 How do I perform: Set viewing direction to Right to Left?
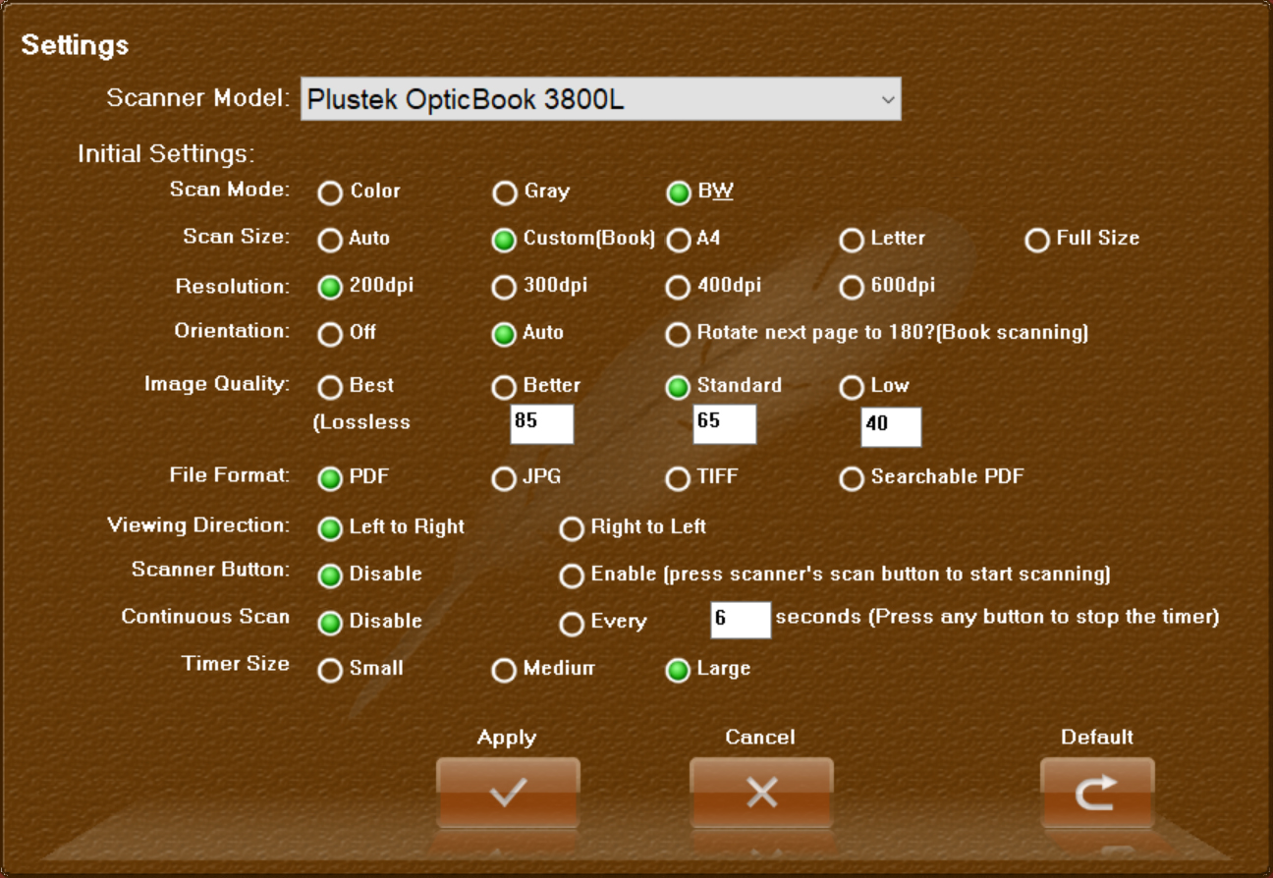pos(571,529)
